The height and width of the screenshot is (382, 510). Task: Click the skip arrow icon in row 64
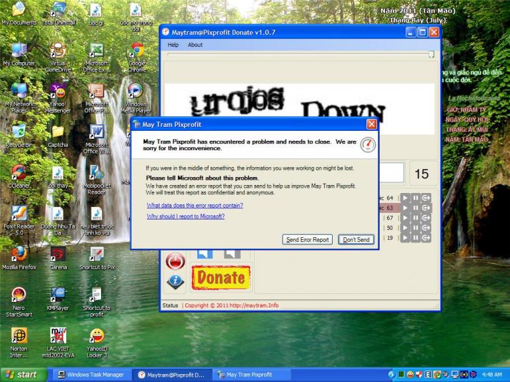point(426,198)
